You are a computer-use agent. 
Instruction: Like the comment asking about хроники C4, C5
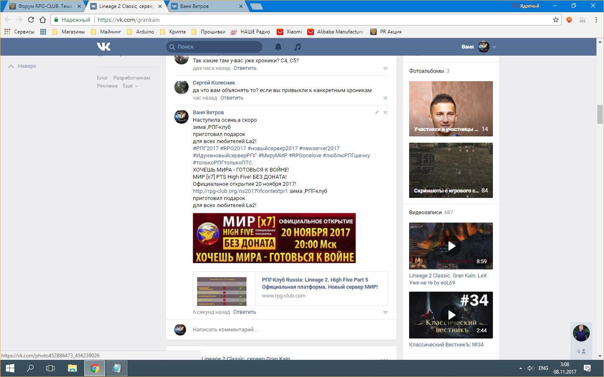tap(385, 68)
